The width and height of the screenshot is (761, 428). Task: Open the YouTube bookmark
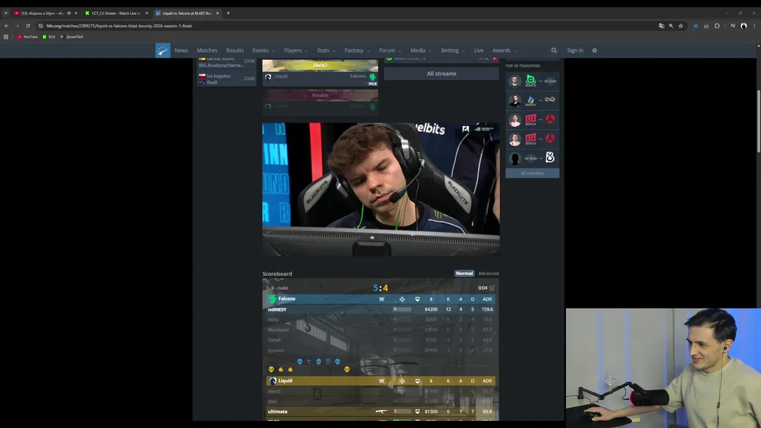pyautogui.click(x=27, y=37)
